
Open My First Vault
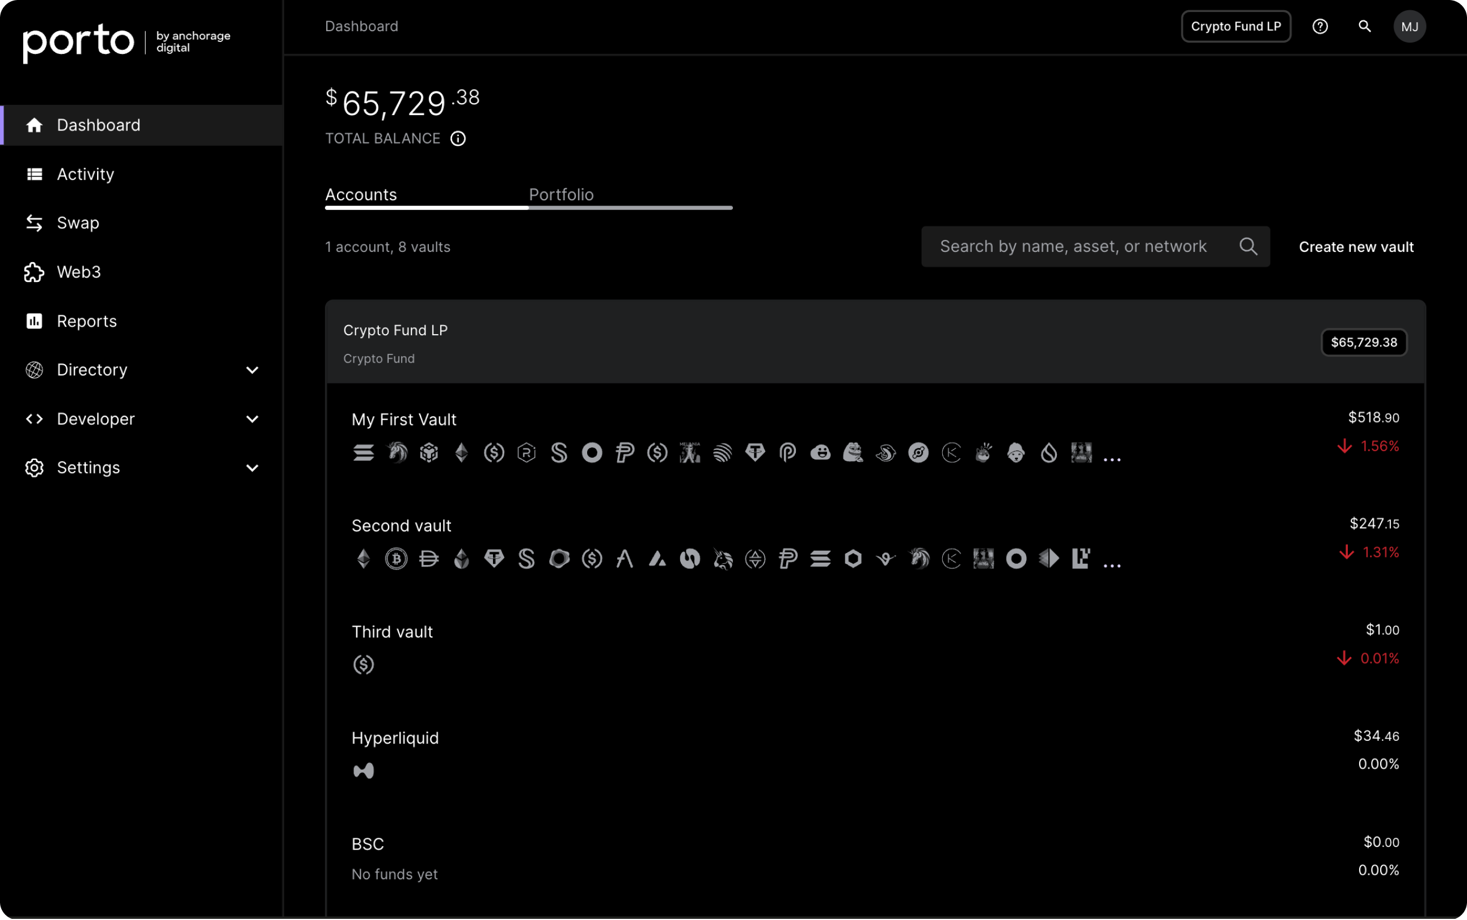[x=404, y=420]
